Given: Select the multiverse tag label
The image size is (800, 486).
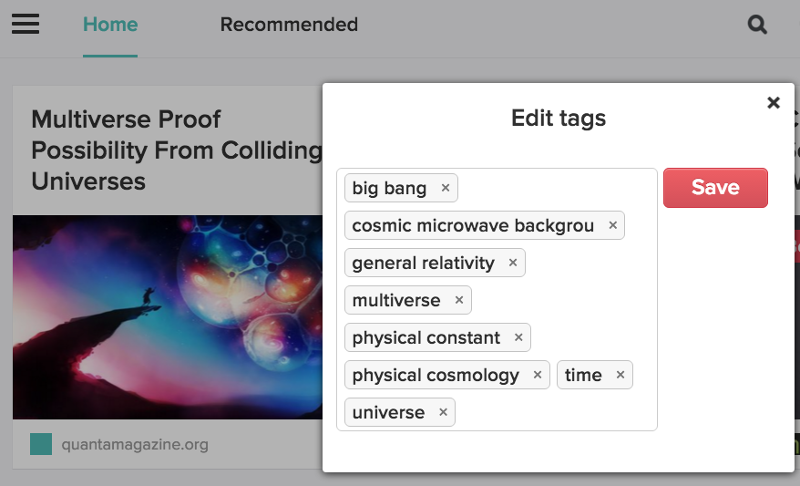Looking at the screenshot, I should (x=396, y=300).
